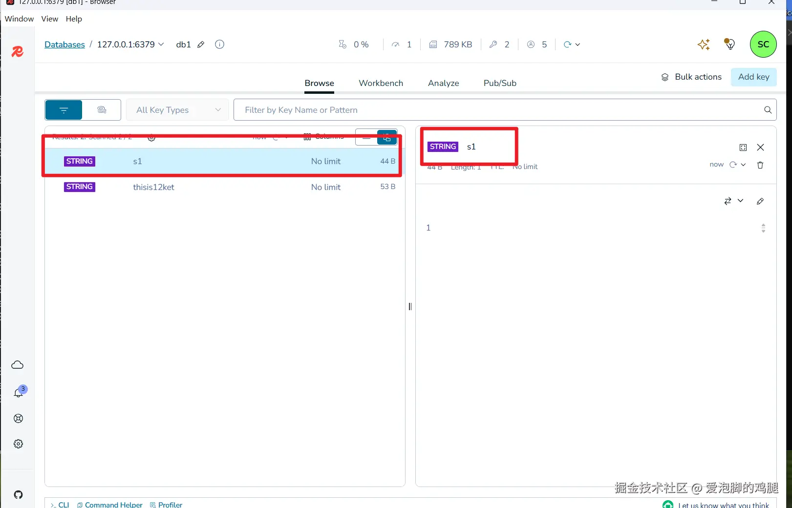Click the CPU usage 0 % indicator
The width and height of the screenshot is (792, 508).
point(354,44)
